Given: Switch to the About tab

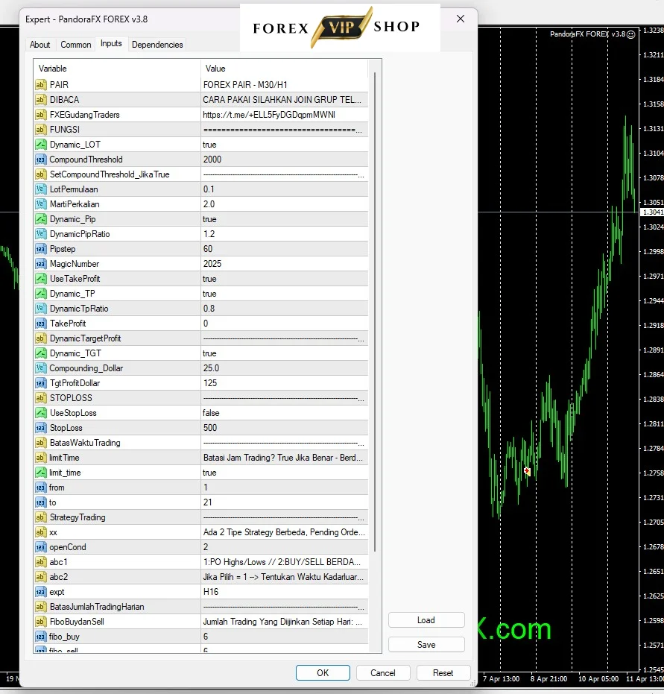Looking at the screenshot, I should click(x=39, y=45).
